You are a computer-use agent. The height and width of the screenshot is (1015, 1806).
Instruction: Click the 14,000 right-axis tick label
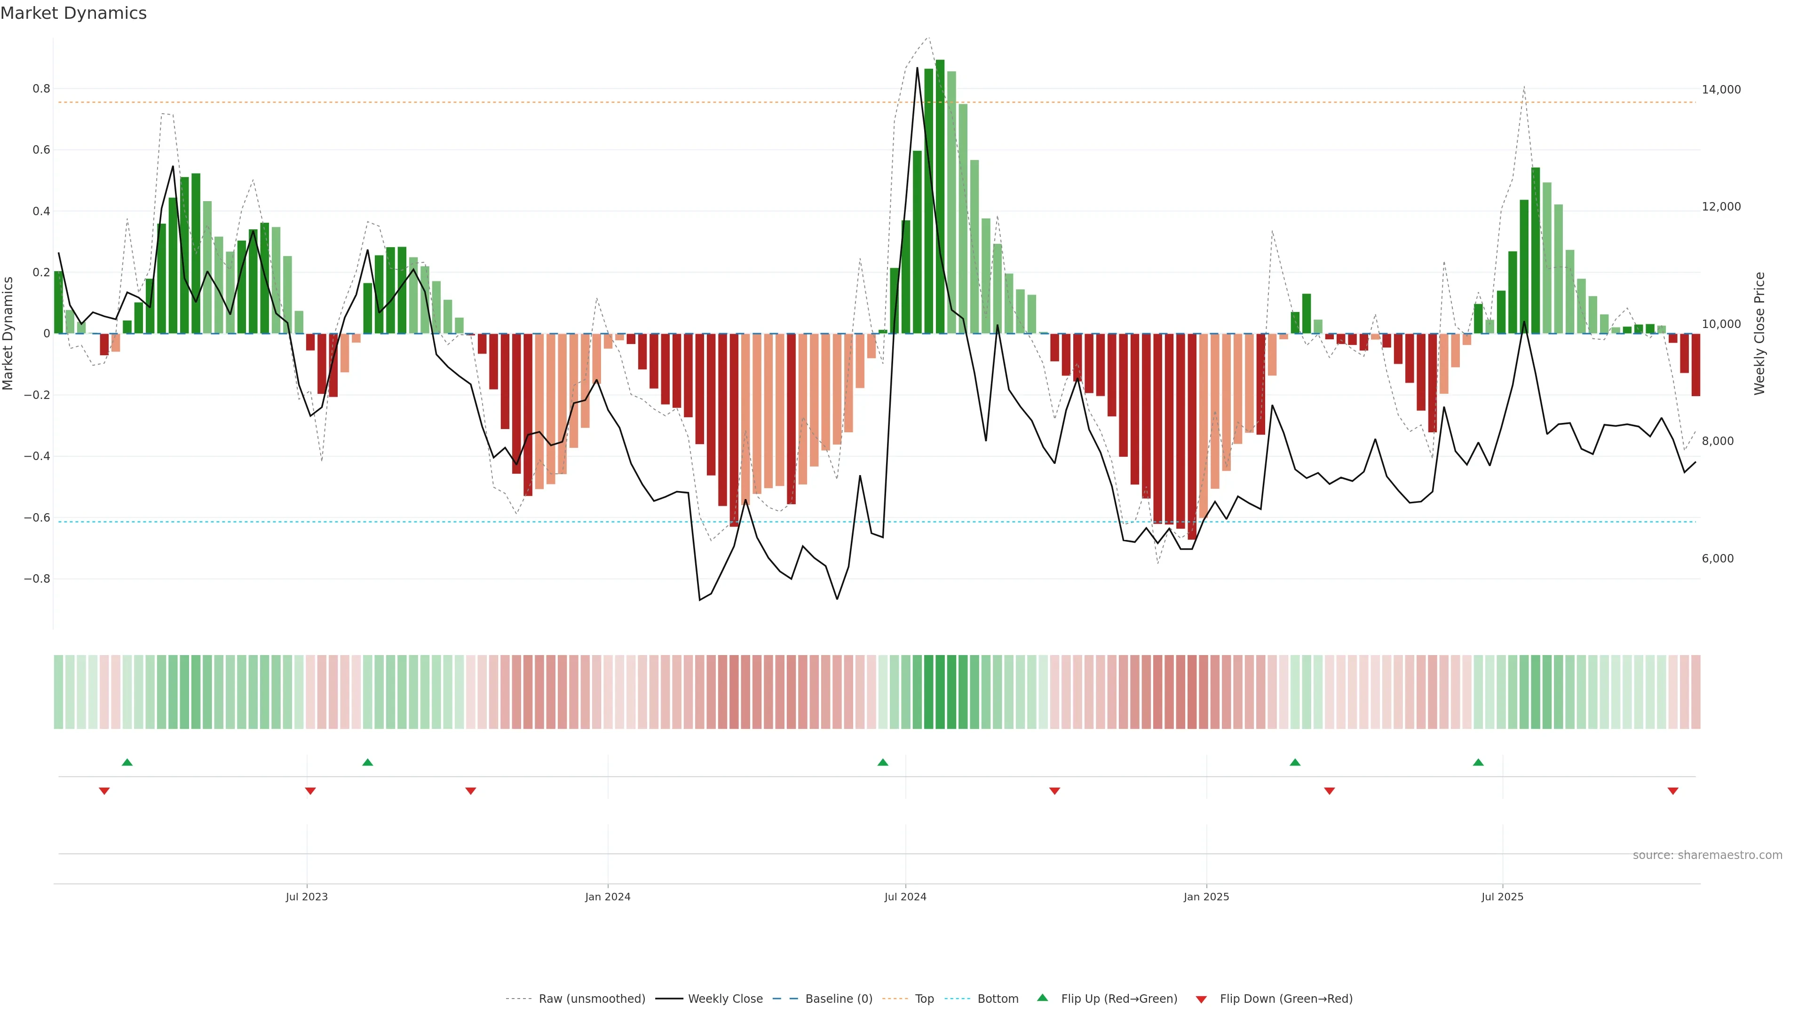[1721, 90]
